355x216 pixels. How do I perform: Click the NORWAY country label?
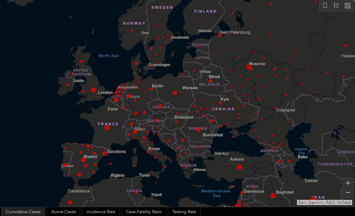pyautogui.click(x=134, y=23)
